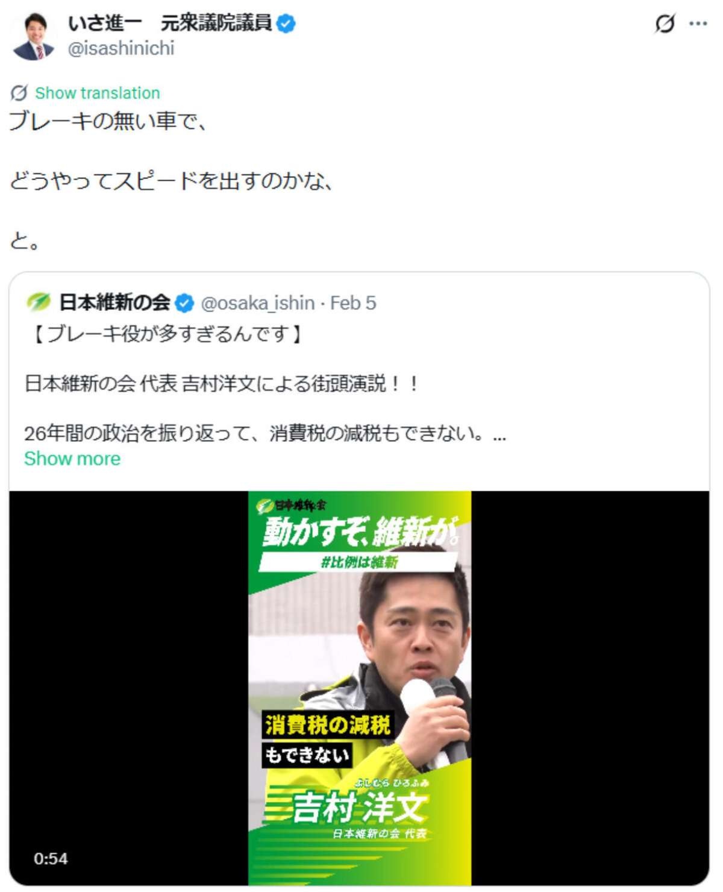Click the Grok icon at top right
The image size is (723, 892).
point(665,24)
